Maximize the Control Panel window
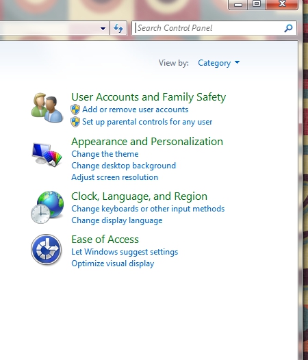This screenshot has height=360, width=308. click(257, 4)
